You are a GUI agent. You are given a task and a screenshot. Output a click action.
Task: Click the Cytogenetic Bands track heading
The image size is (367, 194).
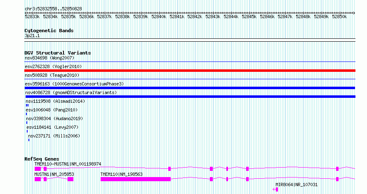click(x=49, y=31)
